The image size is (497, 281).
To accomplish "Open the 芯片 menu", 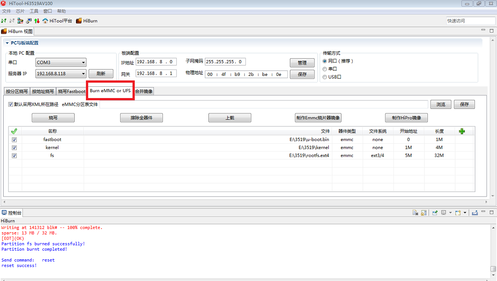I will point(20,11).
